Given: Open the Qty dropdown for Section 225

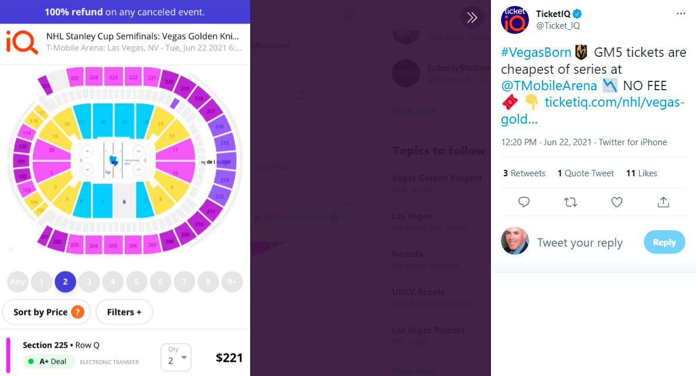Looking at the screenshot, I should (176, 357).
